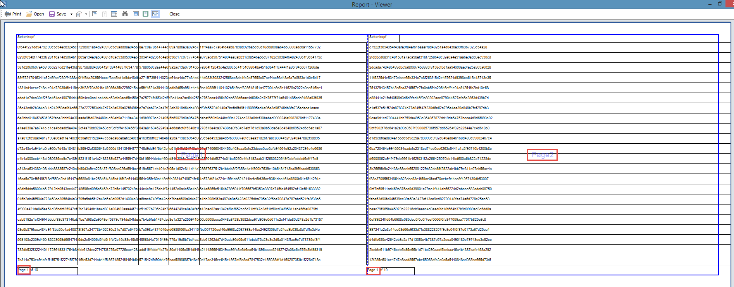Click the left-page first cell starting '581d2060607e'
Image resolution: width=734 pixels, height=287 pixels.
point(32,67)
